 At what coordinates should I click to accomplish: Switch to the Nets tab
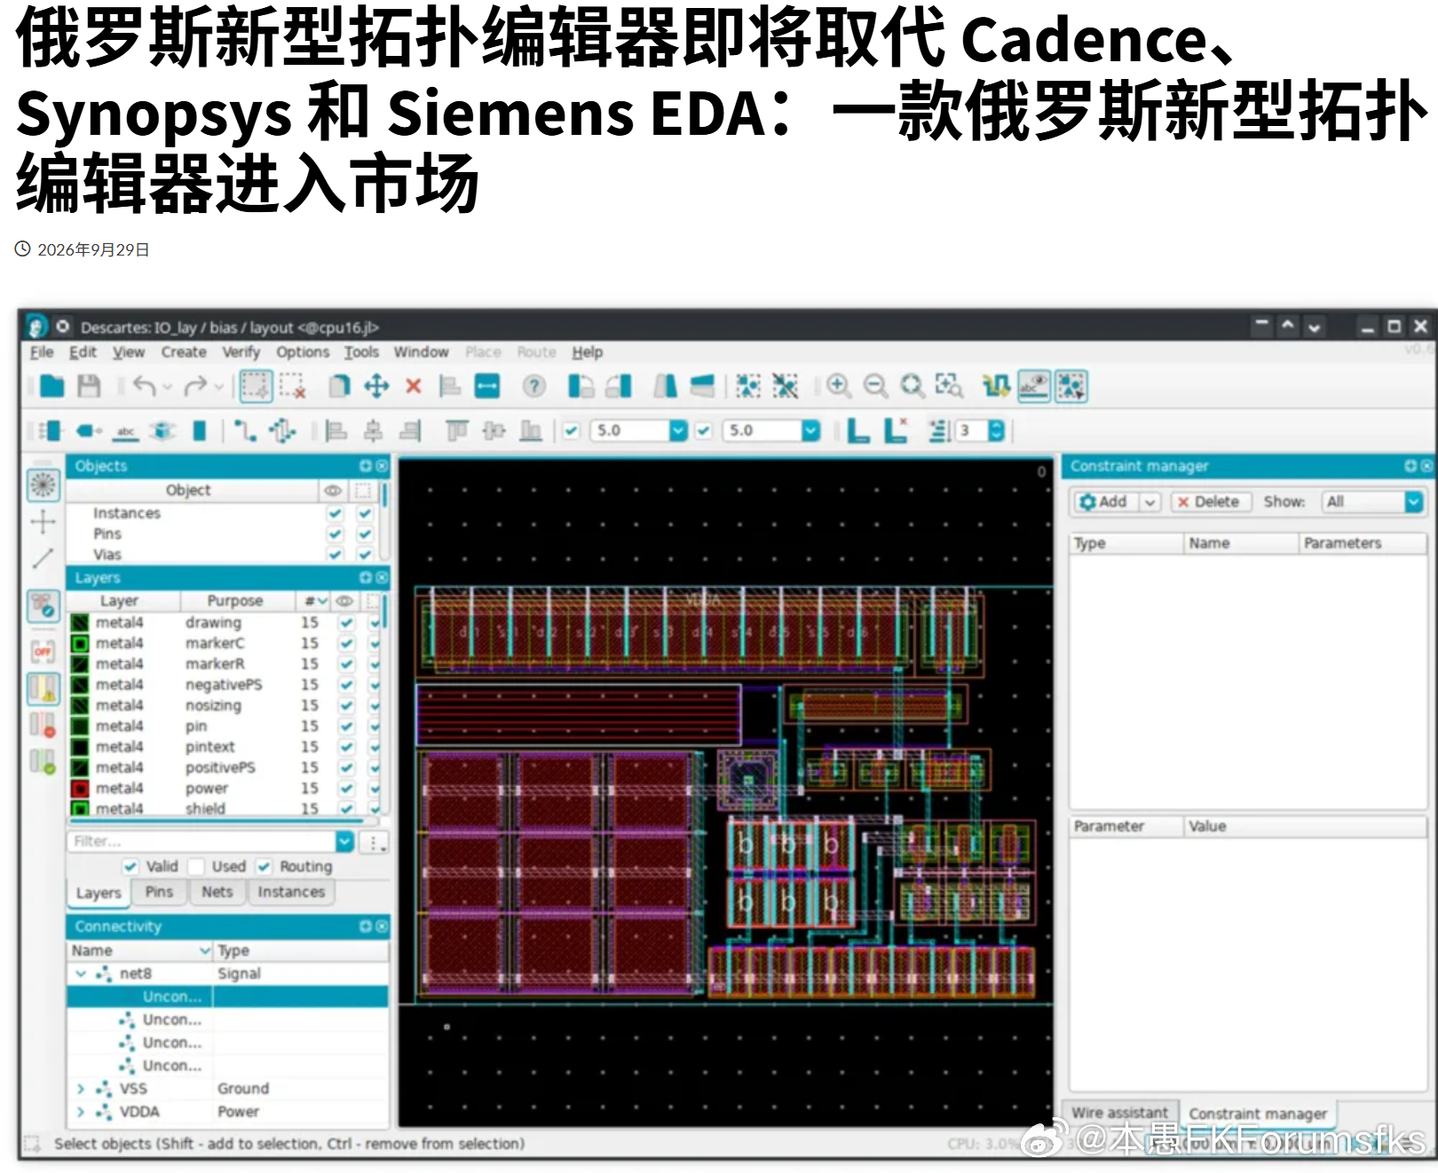coord(217,893)
